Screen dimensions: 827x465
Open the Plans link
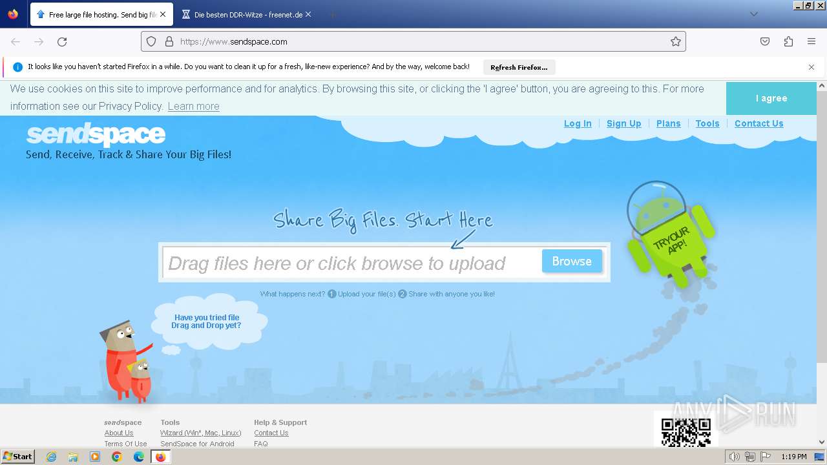click(x=669, y=123)
